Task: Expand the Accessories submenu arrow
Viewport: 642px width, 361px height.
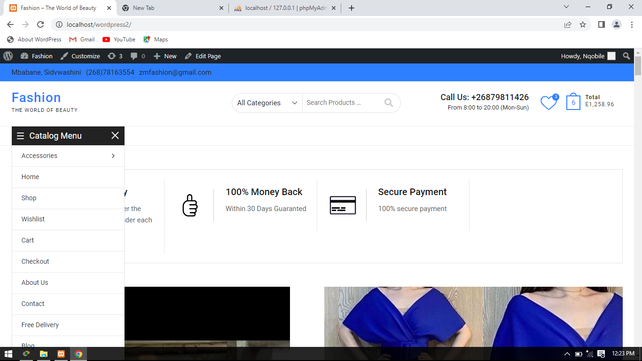Action: pos(113,156)
